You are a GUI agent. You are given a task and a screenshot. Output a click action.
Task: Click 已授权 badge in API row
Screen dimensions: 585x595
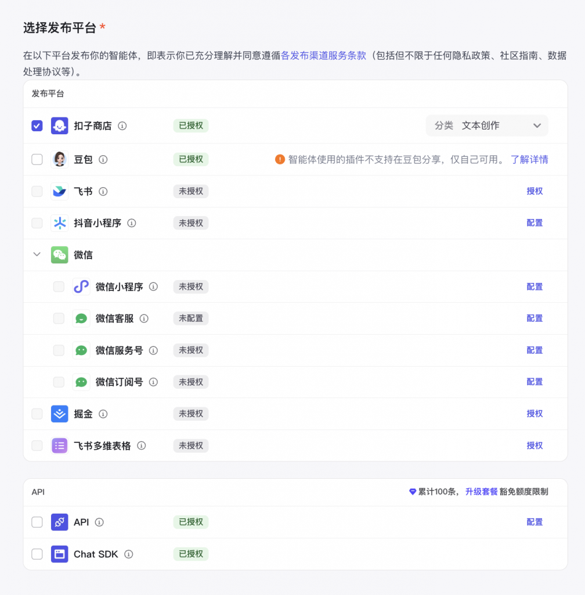191,522
